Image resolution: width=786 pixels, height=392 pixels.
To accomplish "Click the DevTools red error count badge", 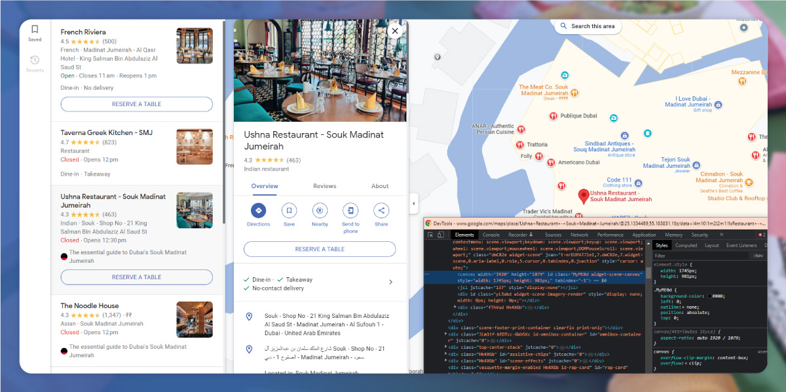I will pyautogui.click(x=762, y=235).
